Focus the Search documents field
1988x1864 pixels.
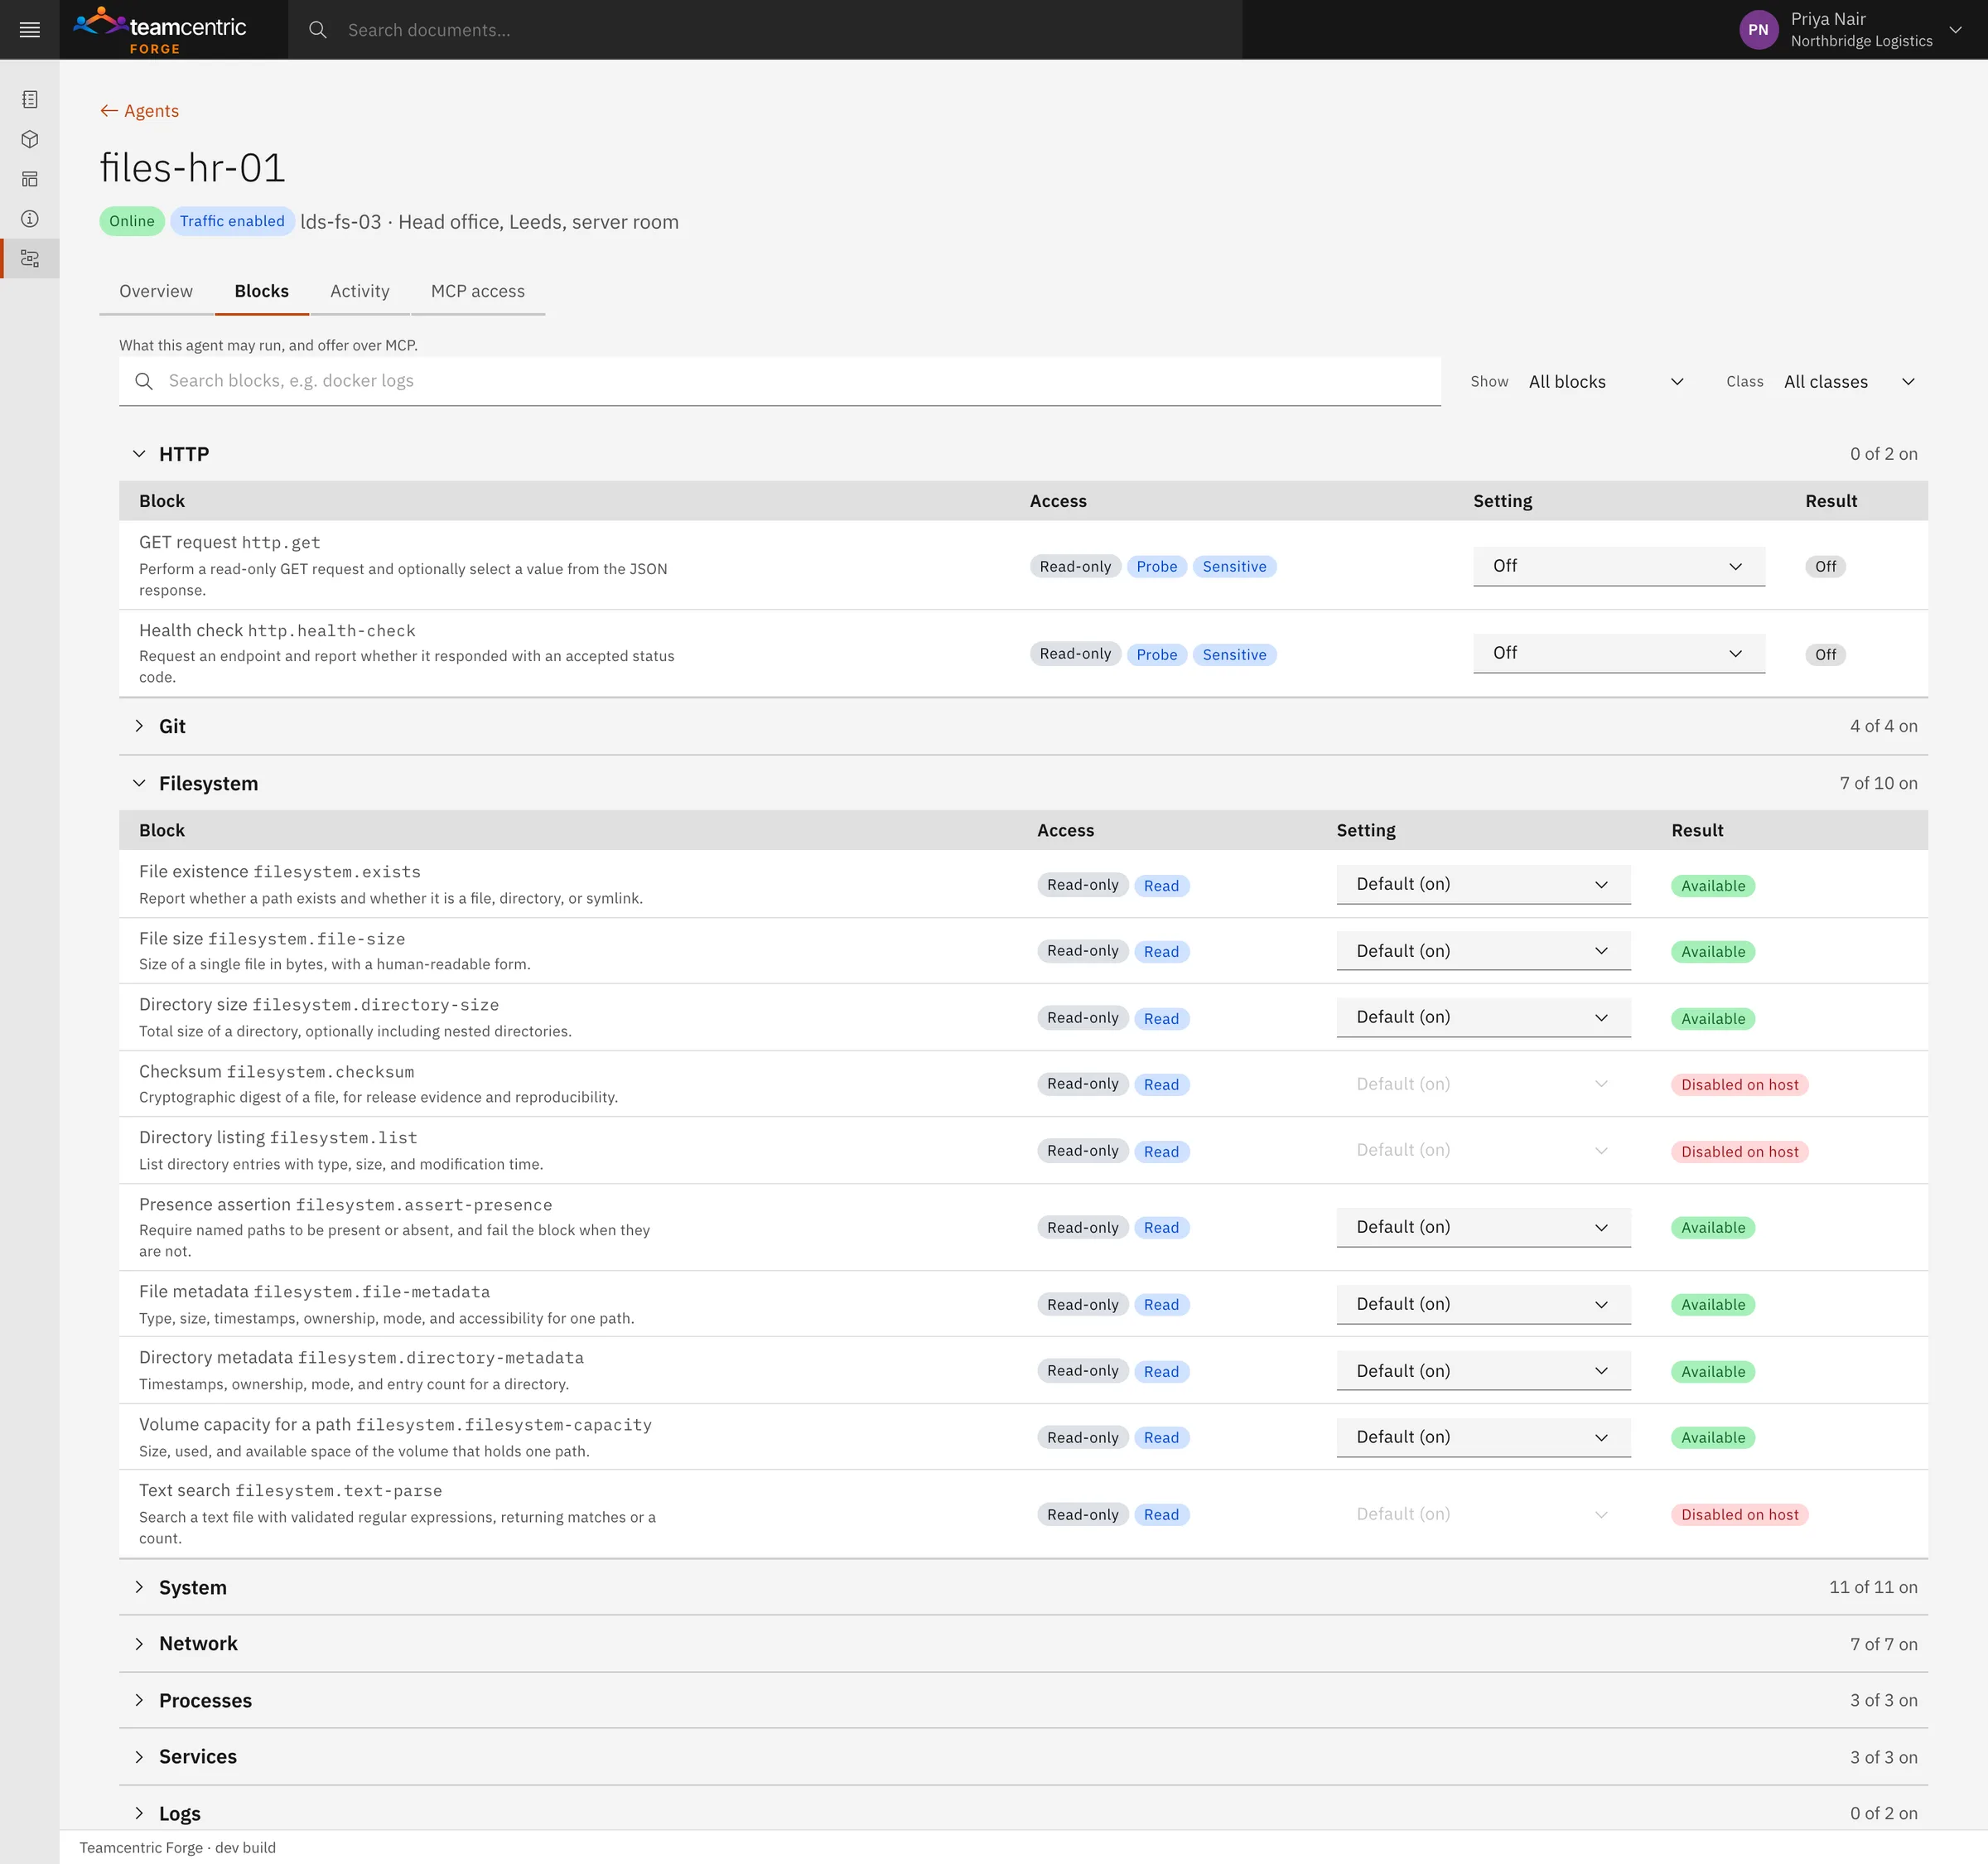765,30
